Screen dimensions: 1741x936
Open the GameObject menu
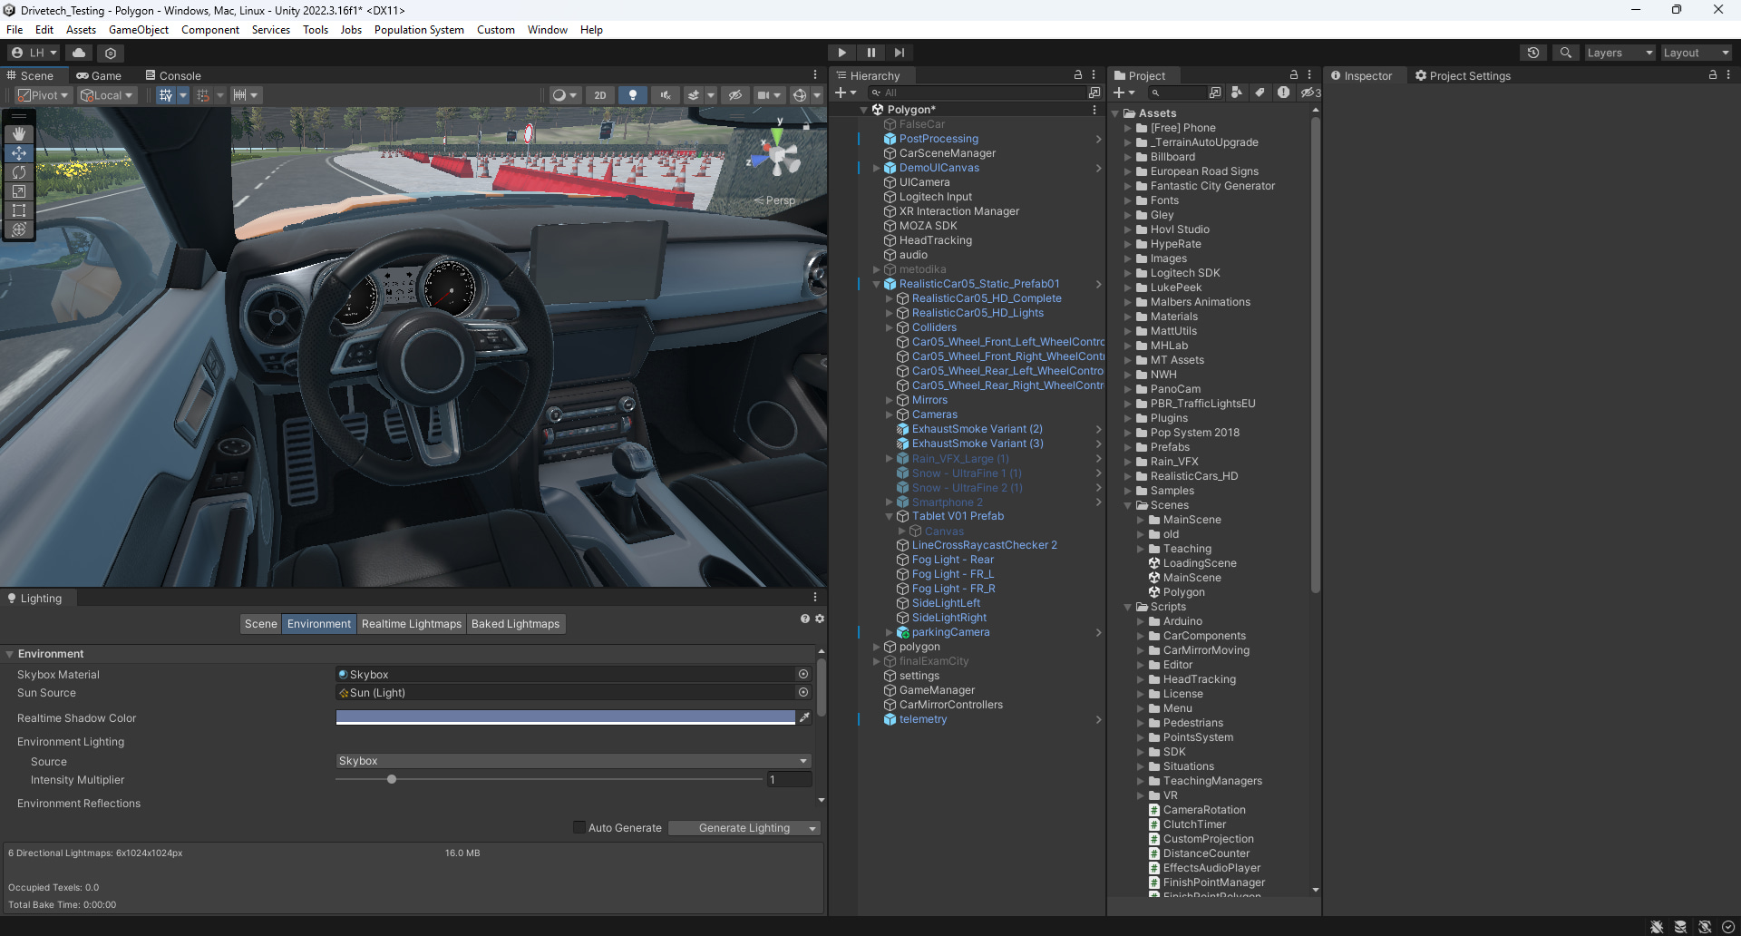tap(138, 30)
